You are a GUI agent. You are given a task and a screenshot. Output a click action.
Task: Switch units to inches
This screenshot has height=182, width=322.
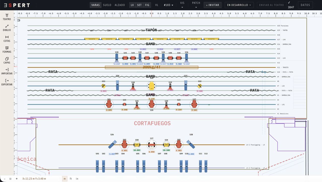coord(77,179)
